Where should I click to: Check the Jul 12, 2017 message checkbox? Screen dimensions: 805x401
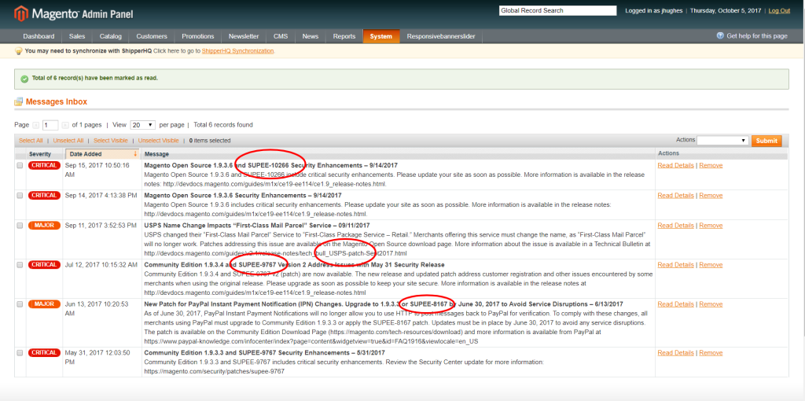pyautogui.click(x=20, y=265)
